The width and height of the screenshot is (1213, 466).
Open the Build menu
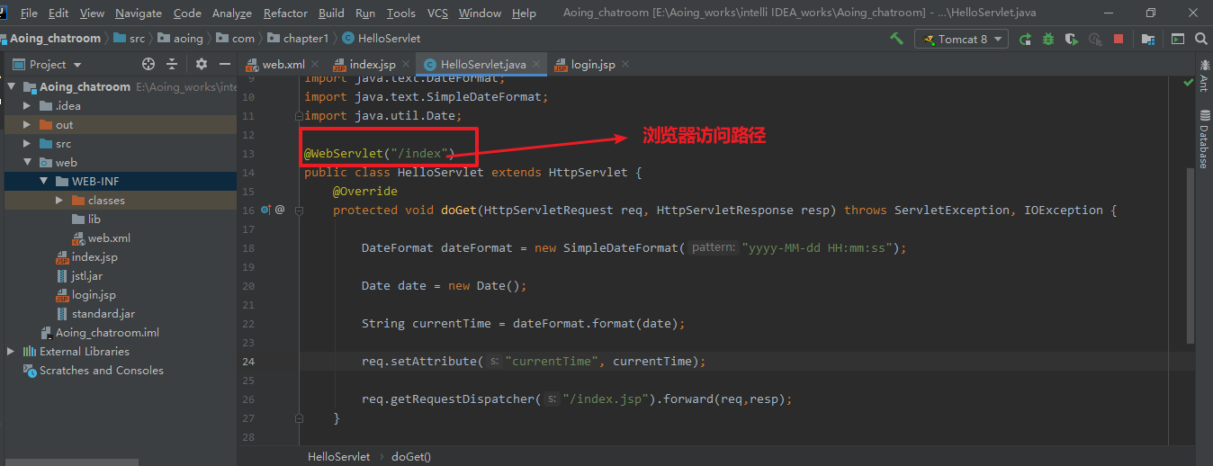pos(331,13)
